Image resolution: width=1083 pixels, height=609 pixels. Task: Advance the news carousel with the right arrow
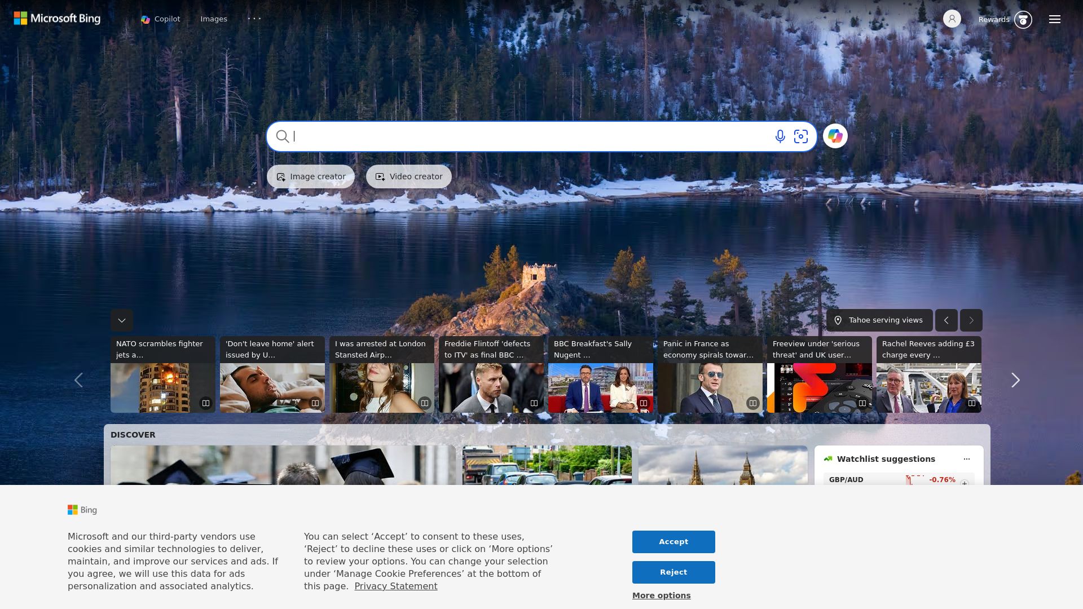click(x=1015, y=380)
